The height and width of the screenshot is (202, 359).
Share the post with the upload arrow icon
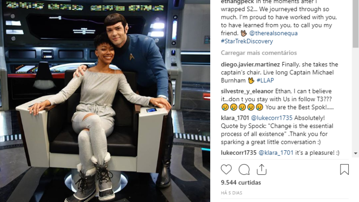262,170
